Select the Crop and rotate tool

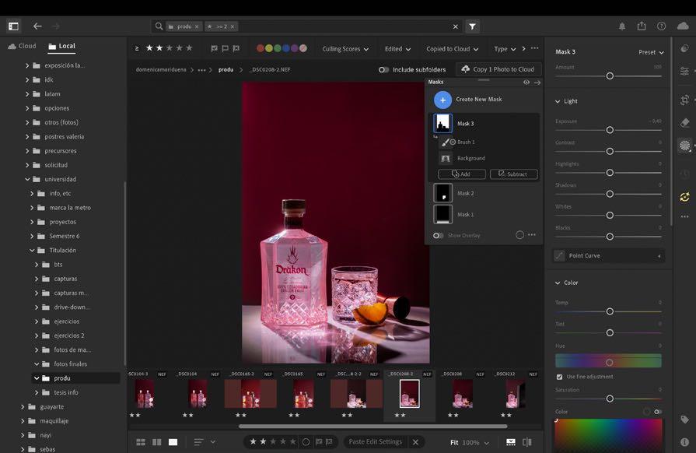click(684, 100)
